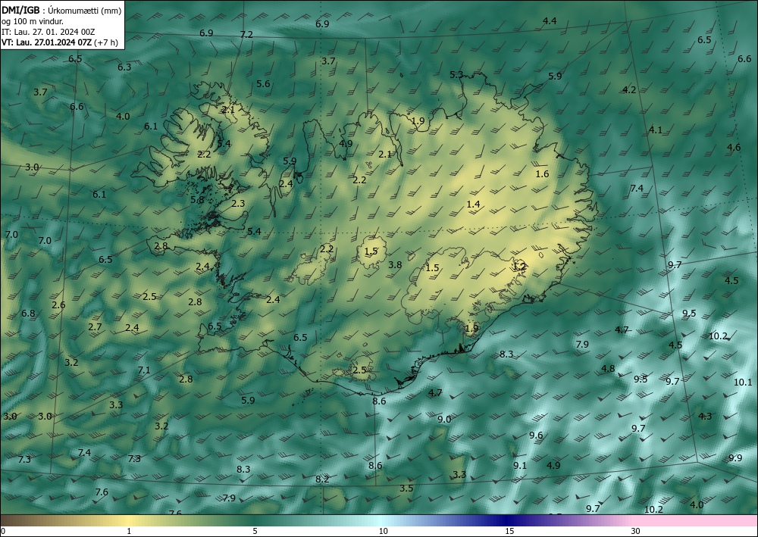The height and width of the screenshot is (537, 758).
Task: Click the map value 4.8
Action: (x=608, y=368)
